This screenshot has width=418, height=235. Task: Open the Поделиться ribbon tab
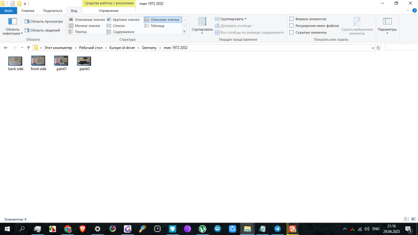tap(52, 10)
